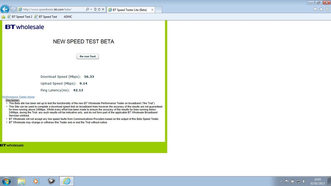Open the BT Speed Test 2 bookmark
The image size is (331, 186).
[20, 17]
